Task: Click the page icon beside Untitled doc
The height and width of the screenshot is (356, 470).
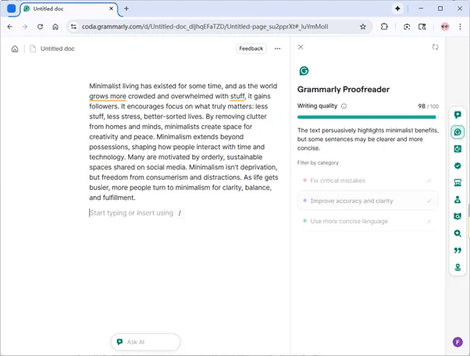Action: pos(33,49)
